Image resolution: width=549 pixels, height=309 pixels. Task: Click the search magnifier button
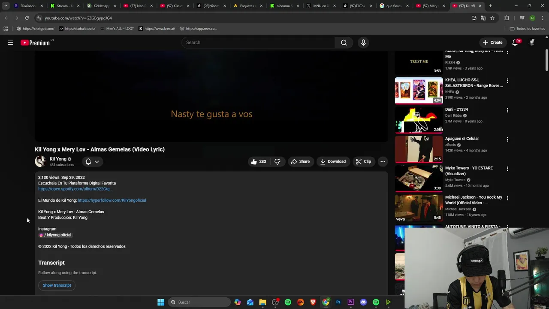pos(344,42)
